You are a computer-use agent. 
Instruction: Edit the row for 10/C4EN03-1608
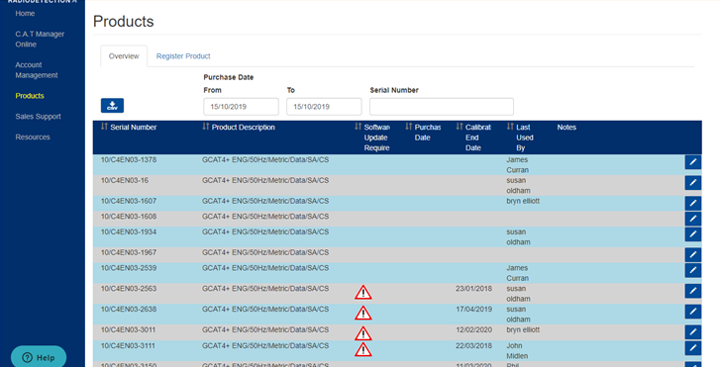[x=692, y=219]
